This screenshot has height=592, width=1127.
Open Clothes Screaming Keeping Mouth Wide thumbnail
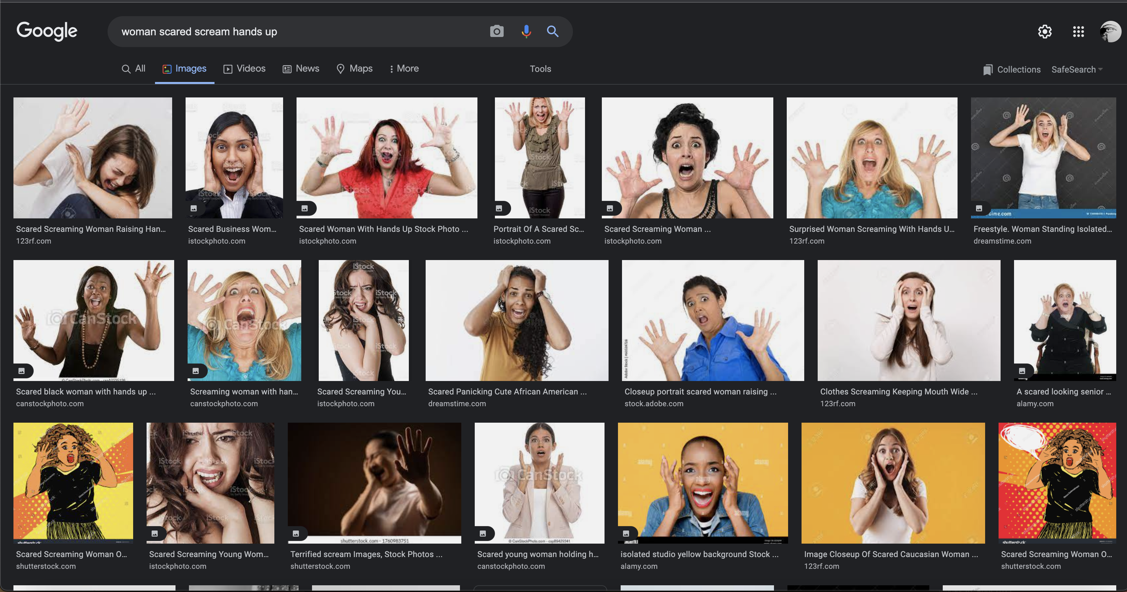coord(909,321)
